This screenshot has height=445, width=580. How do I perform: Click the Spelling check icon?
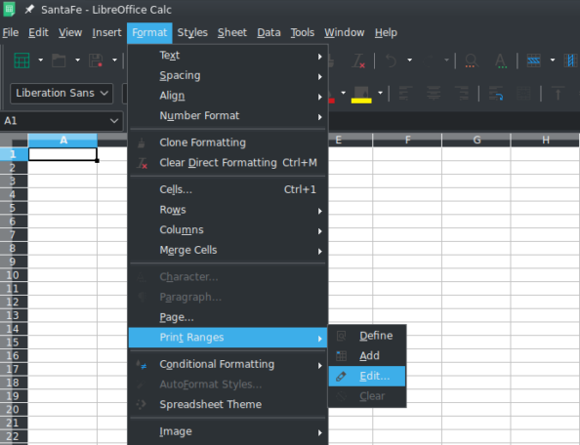pos(501,61)
